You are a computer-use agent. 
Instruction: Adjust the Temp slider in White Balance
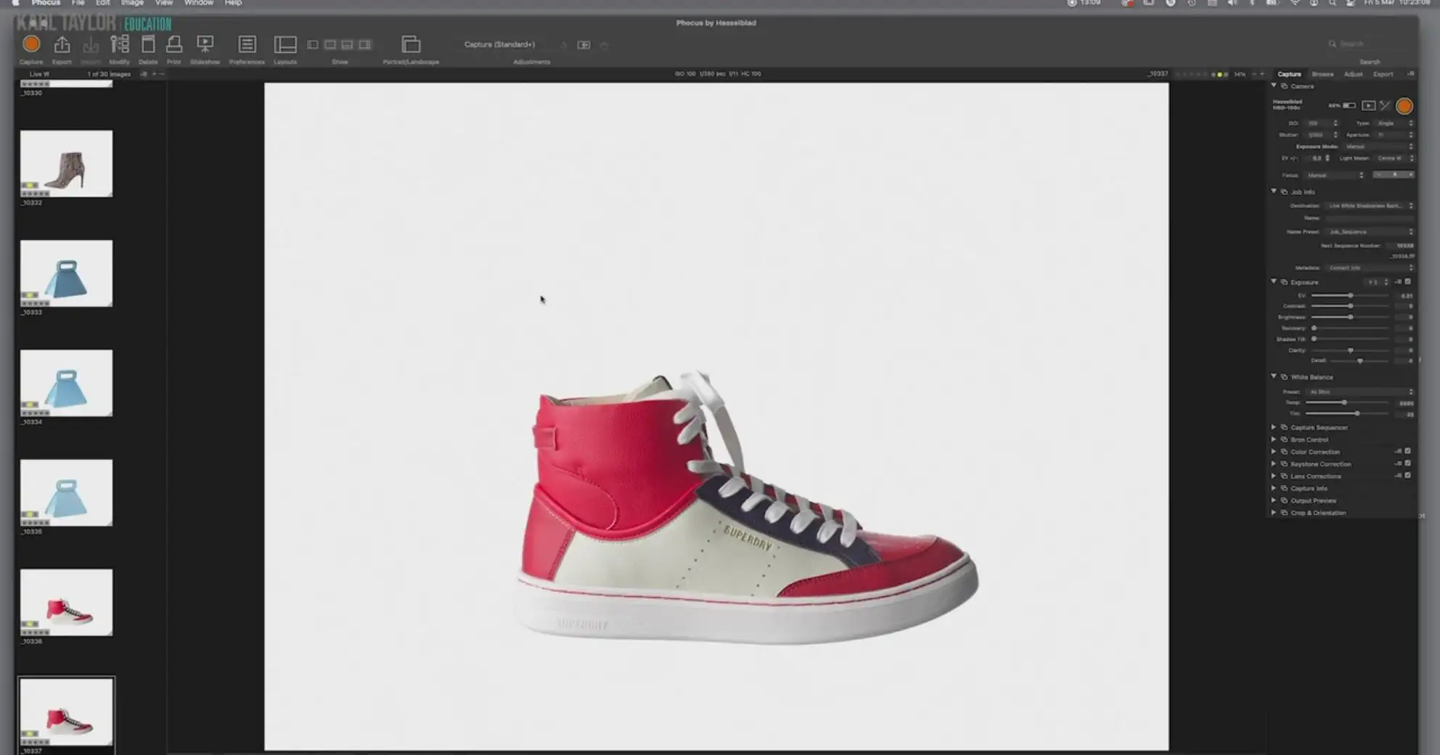pos(1347,403)
